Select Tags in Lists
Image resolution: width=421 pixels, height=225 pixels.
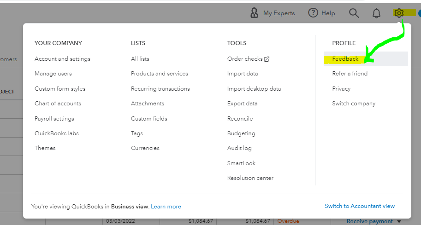(137, 133)
